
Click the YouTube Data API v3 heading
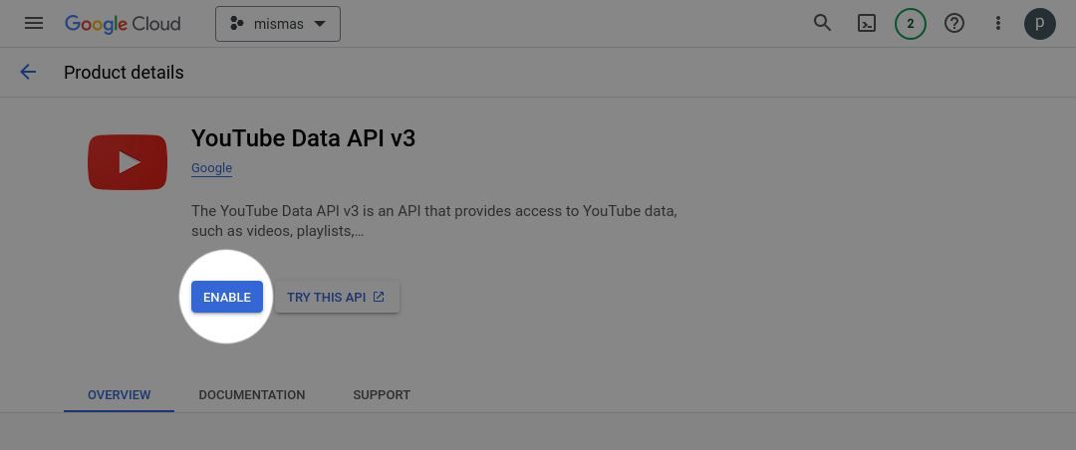303,137
